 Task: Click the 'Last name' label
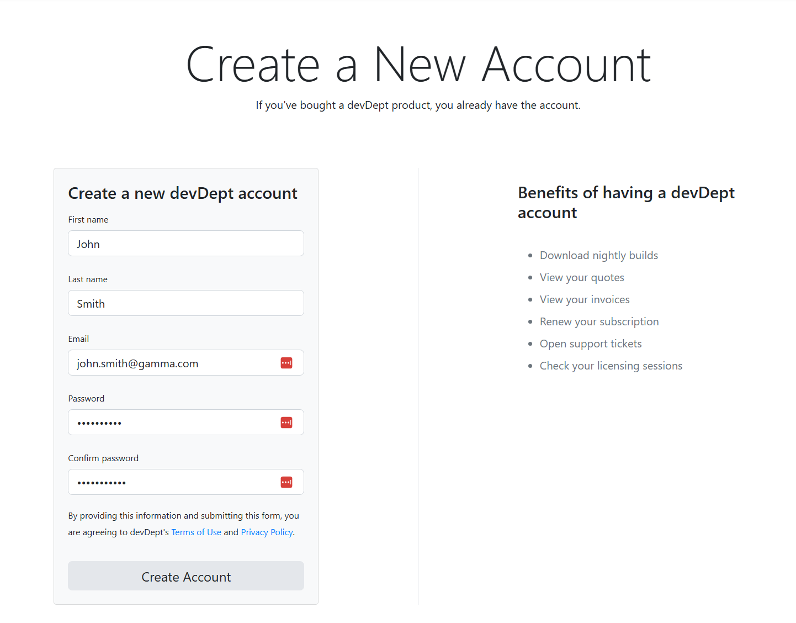88,279
